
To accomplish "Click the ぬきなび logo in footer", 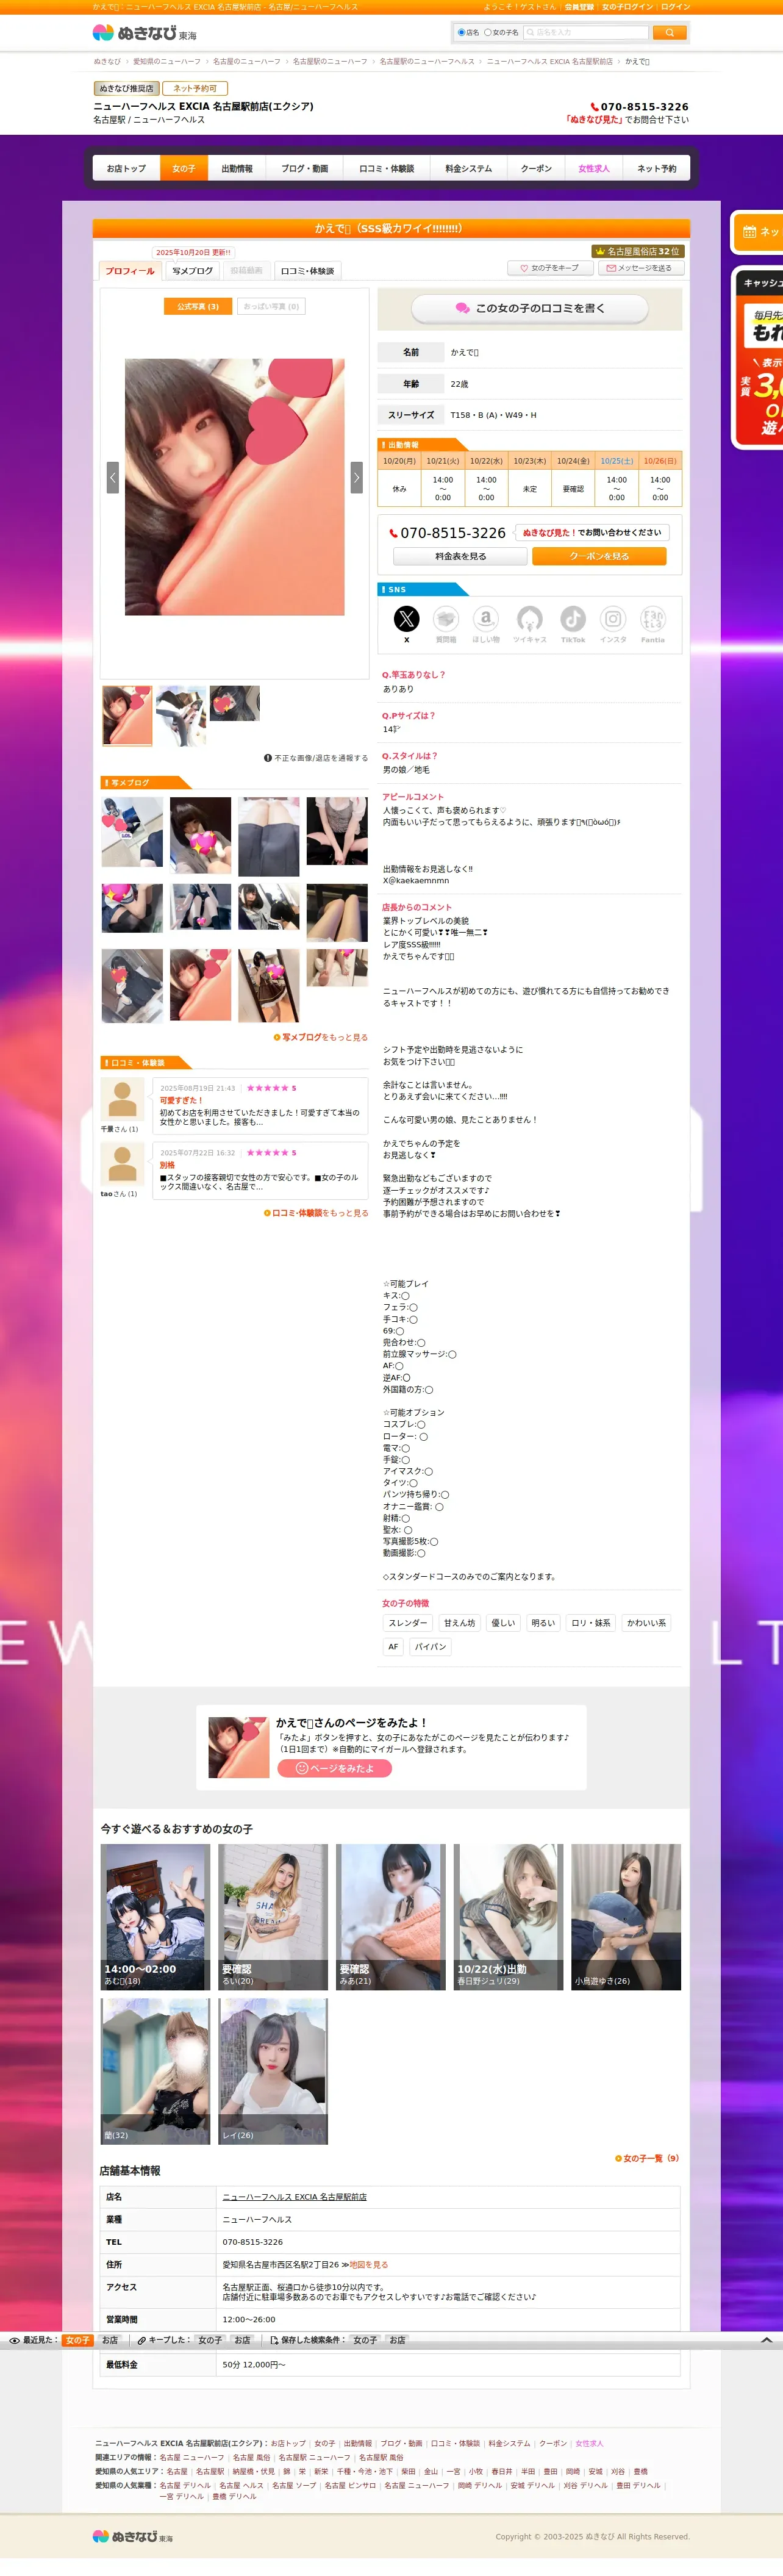I will tap(132, 2536).
